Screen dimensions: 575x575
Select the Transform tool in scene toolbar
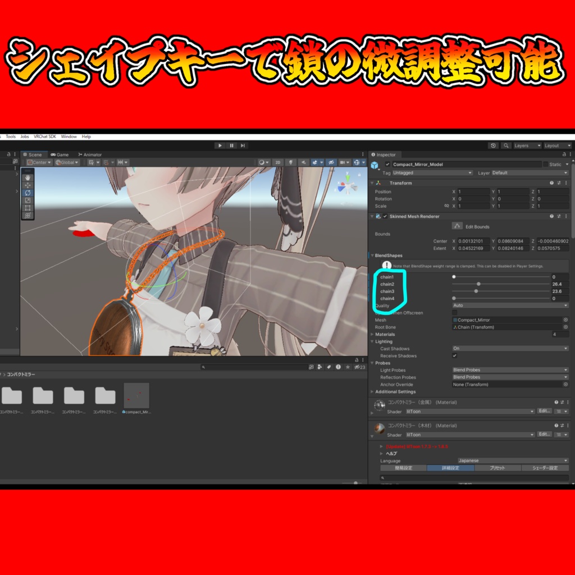28,216
